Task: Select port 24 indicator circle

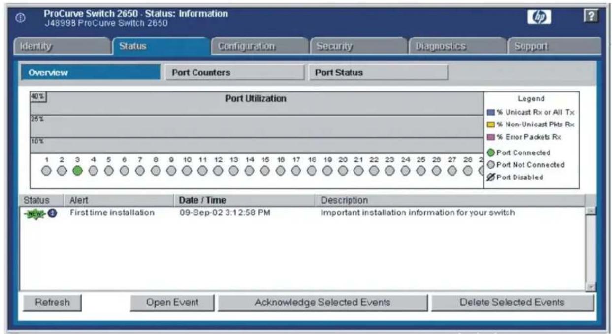Action: coord(406,171)
